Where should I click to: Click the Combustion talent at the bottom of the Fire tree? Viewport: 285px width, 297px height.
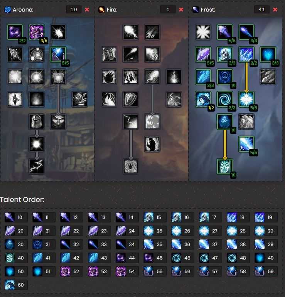(x=130, y=166)
